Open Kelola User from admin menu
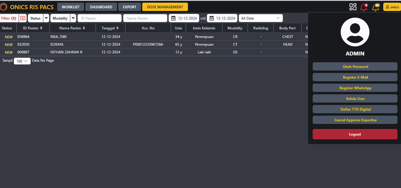The width and height of the screenshot is (401, 188). [x=355, y=98]
